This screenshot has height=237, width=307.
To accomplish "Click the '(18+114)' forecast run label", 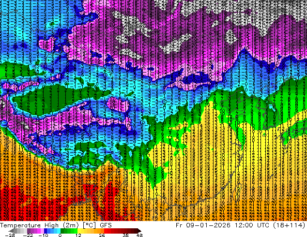I will click(x=290, y=225).
